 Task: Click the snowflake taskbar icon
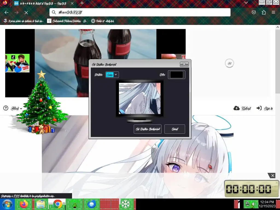126,204
